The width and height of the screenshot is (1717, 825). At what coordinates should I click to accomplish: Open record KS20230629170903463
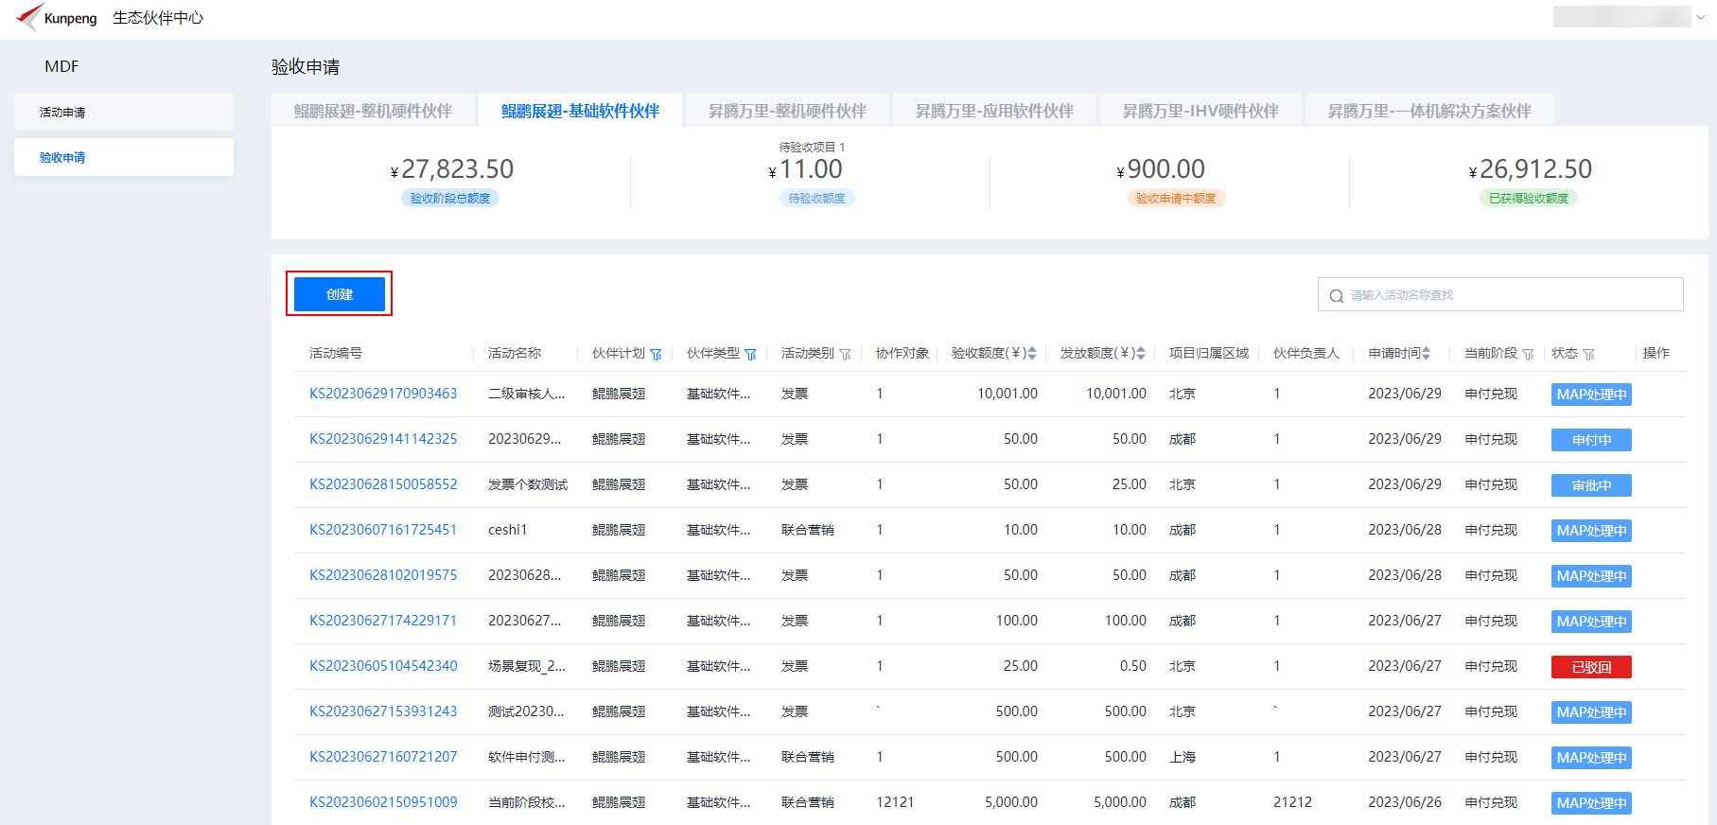[383, 394]
